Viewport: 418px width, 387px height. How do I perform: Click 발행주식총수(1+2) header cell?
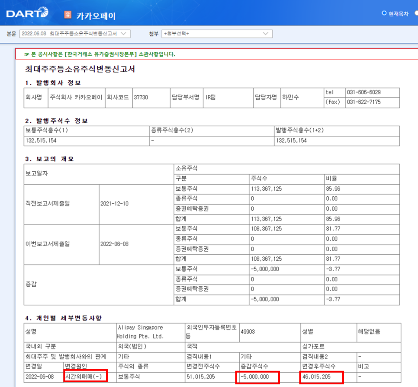click(337, 131)
